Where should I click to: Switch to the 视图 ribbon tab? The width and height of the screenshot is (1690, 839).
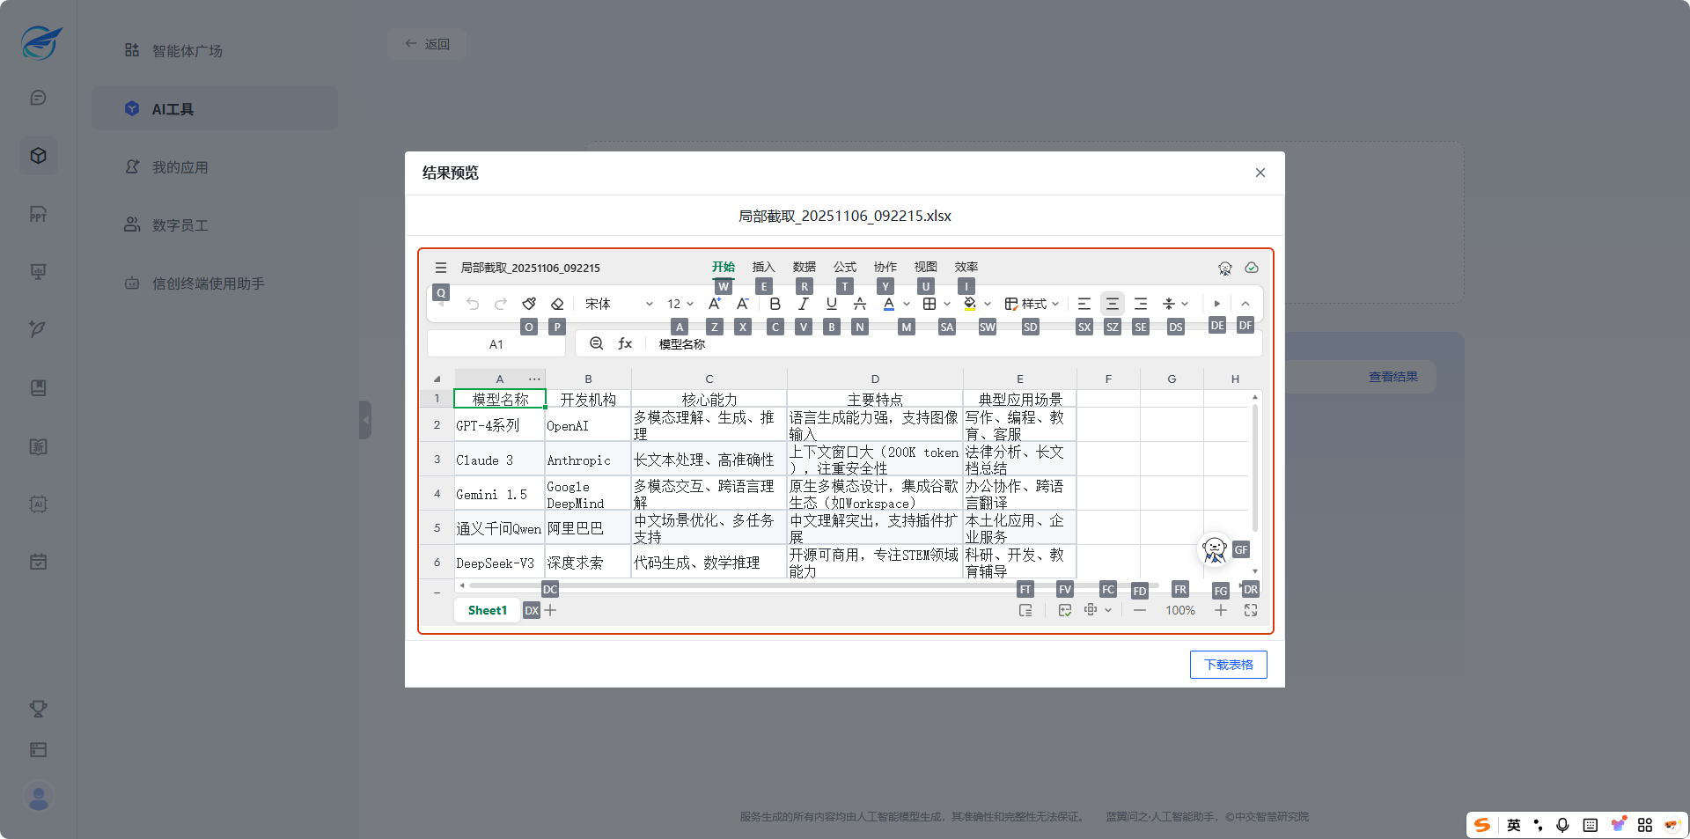(926, 267)
